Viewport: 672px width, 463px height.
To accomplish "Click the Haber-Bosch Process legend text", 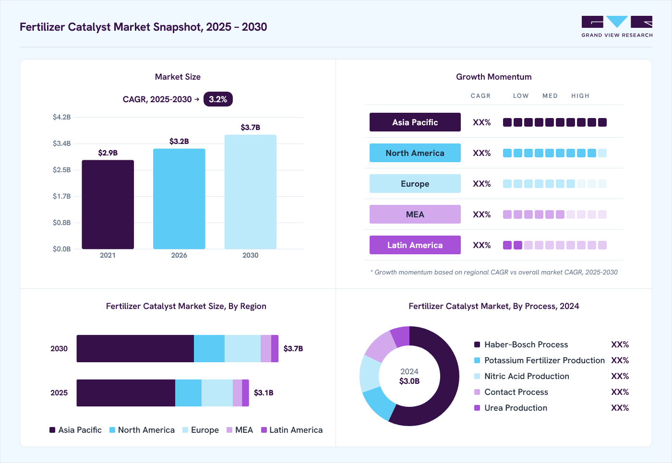I will pyautogui.click(x=526, y=344).
